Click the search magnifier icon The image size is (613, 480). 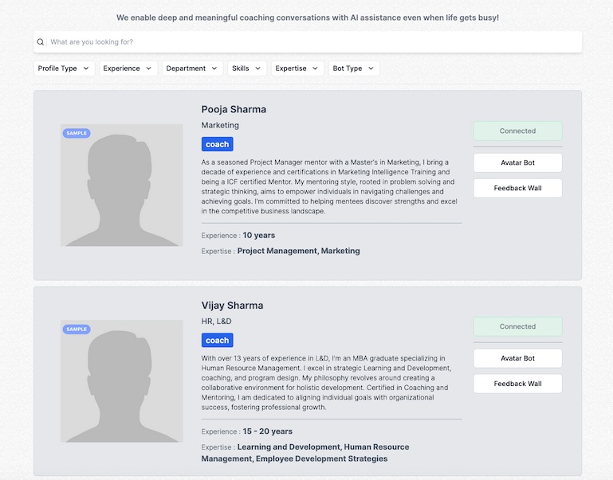point(41,42)
